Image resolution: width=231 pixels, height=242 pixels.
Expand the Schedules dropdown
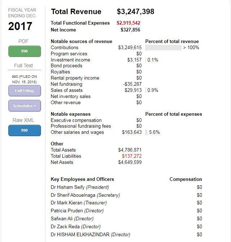pyautogui.click(x=24, y=106)
